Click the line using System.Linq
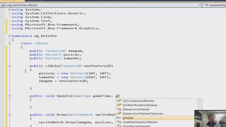This screenshot has width=226, height=127. click(x=32, y=17)
